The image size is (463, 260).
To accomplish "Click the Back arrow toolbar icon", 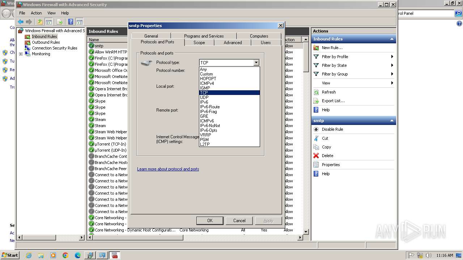I will click(21, 22).
